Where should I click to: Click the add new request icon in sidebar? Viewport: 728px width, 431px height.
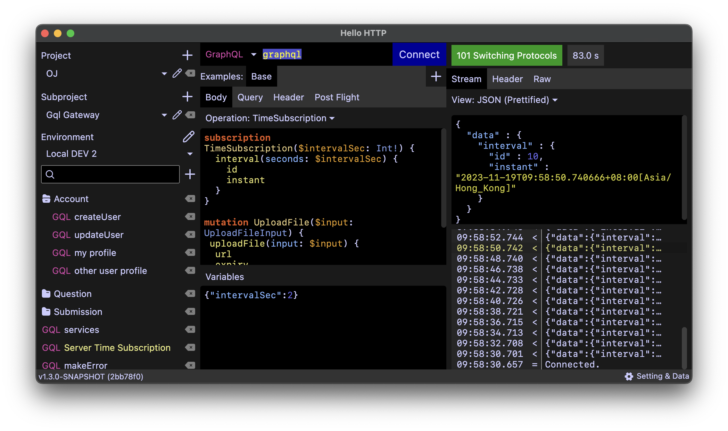click(x=190, y=174)
